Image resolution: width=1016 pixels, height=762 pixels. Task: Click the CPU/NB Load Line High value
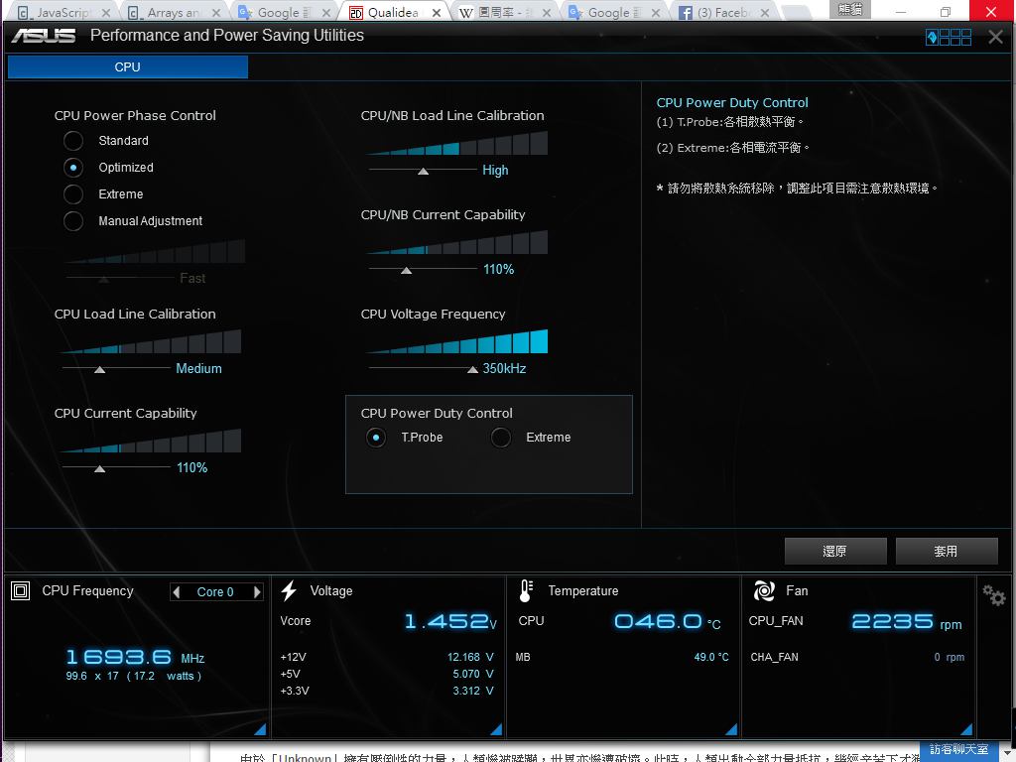tap(495, 170)
